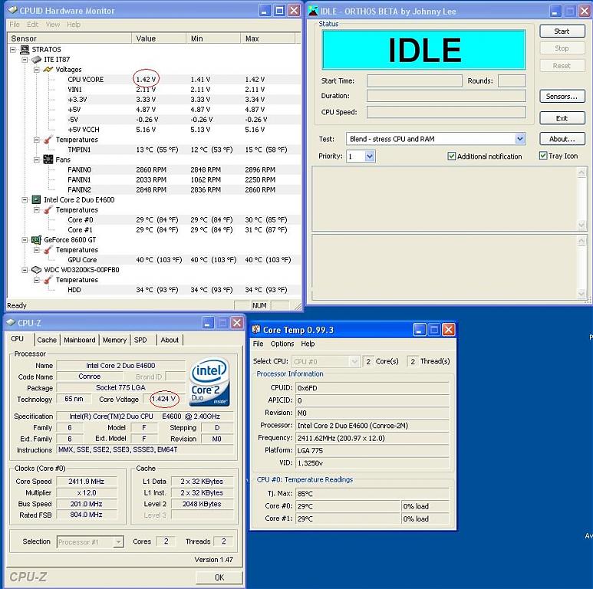Click the upper ORTHOS log pane scrollbar
Viewport: 593px width, 589px height.
(581, 199)
